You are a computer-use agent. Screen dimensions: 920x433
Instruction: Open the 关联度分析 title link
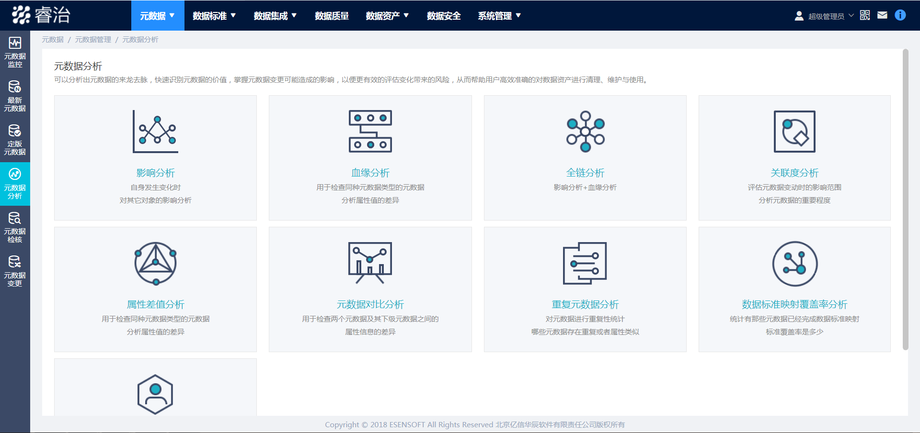pyautogui.click(x=794, y=173)
